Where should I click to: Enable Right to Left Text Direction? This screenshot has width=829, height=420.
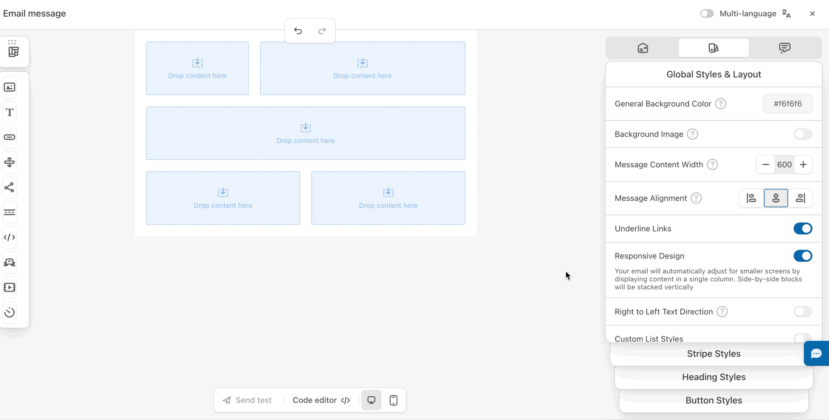click(802, 311)
